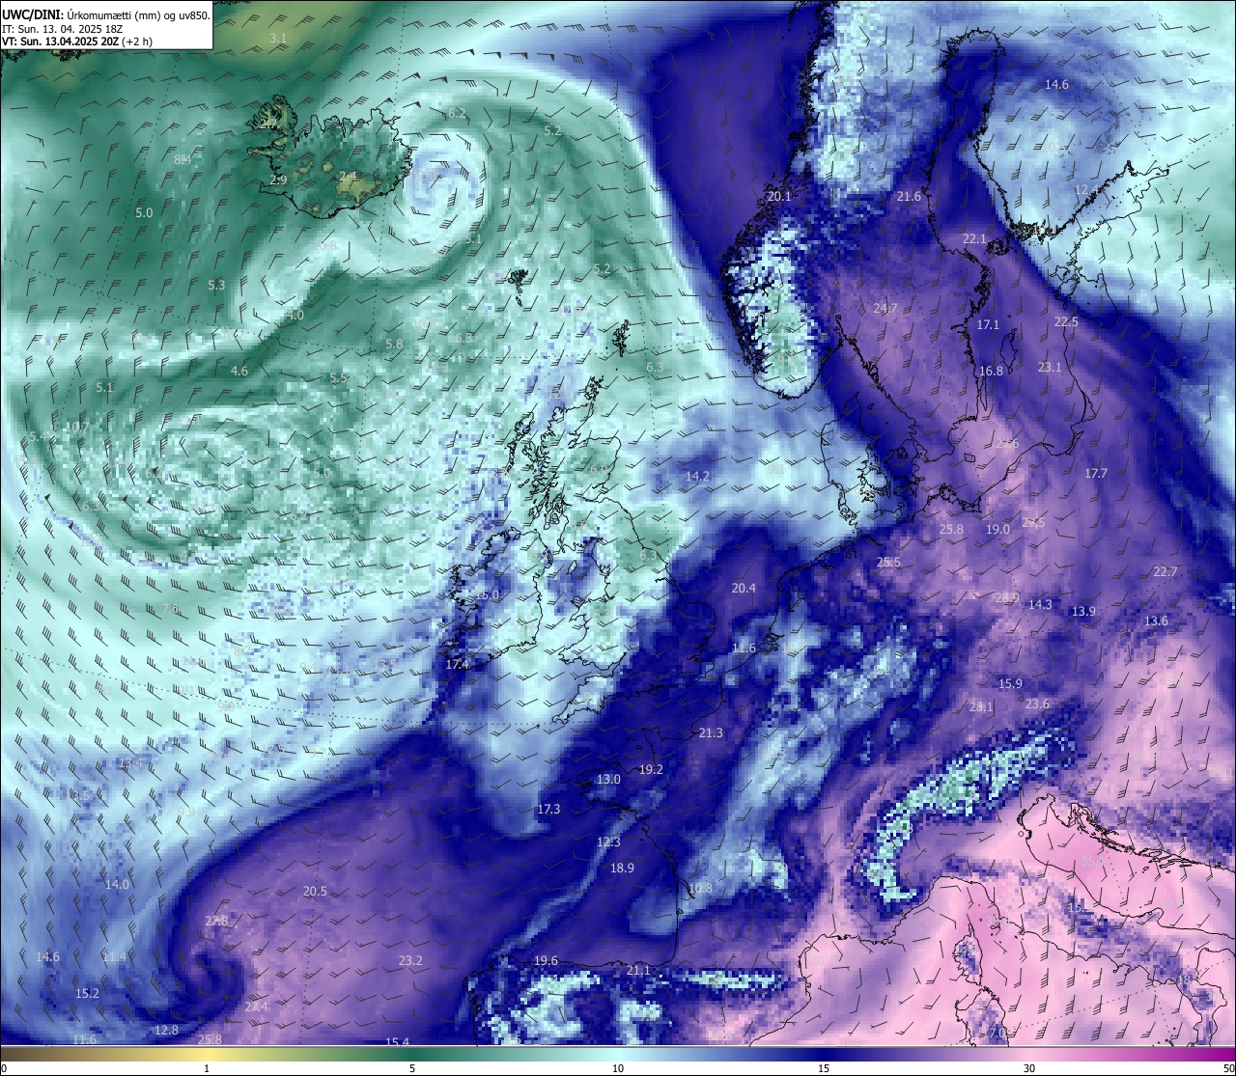Click the 13.6 map value

[x=1156, y=621]
